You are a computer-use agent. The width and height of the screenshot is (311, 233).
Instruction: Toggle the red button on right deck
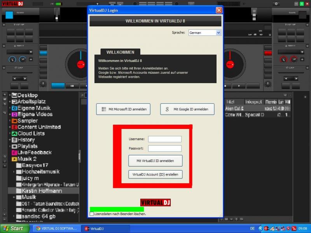point(268,53)
